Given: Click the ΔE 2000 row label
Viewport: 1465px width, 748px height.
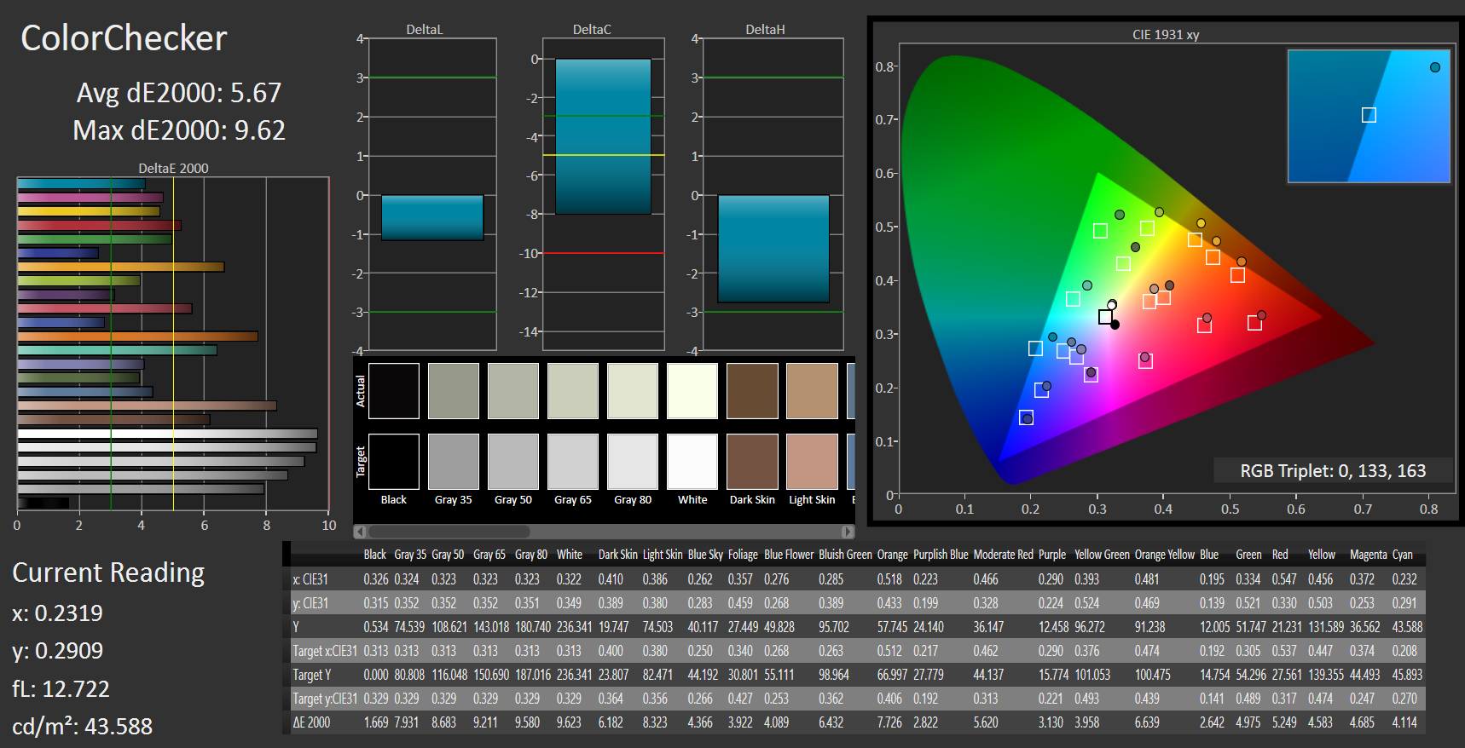Looking at the screenshot, I should point(311,722).
